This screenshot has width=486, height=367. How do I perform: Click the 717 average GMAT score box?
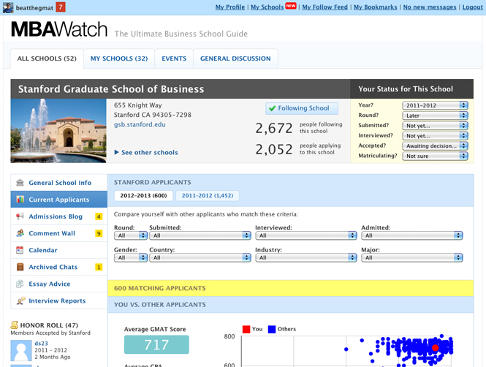pyautogui.click(x=156, y=344)
